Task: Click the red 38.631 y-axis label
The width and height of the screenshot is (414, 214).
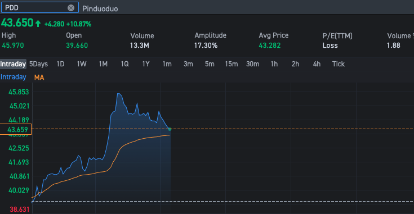Action: (x=19, y=210)
